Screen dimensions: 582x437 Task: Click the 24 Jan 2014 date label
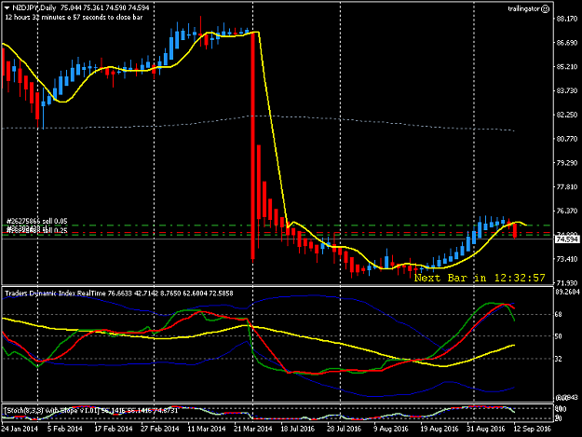pyautogui.click(x=20, y=429)
